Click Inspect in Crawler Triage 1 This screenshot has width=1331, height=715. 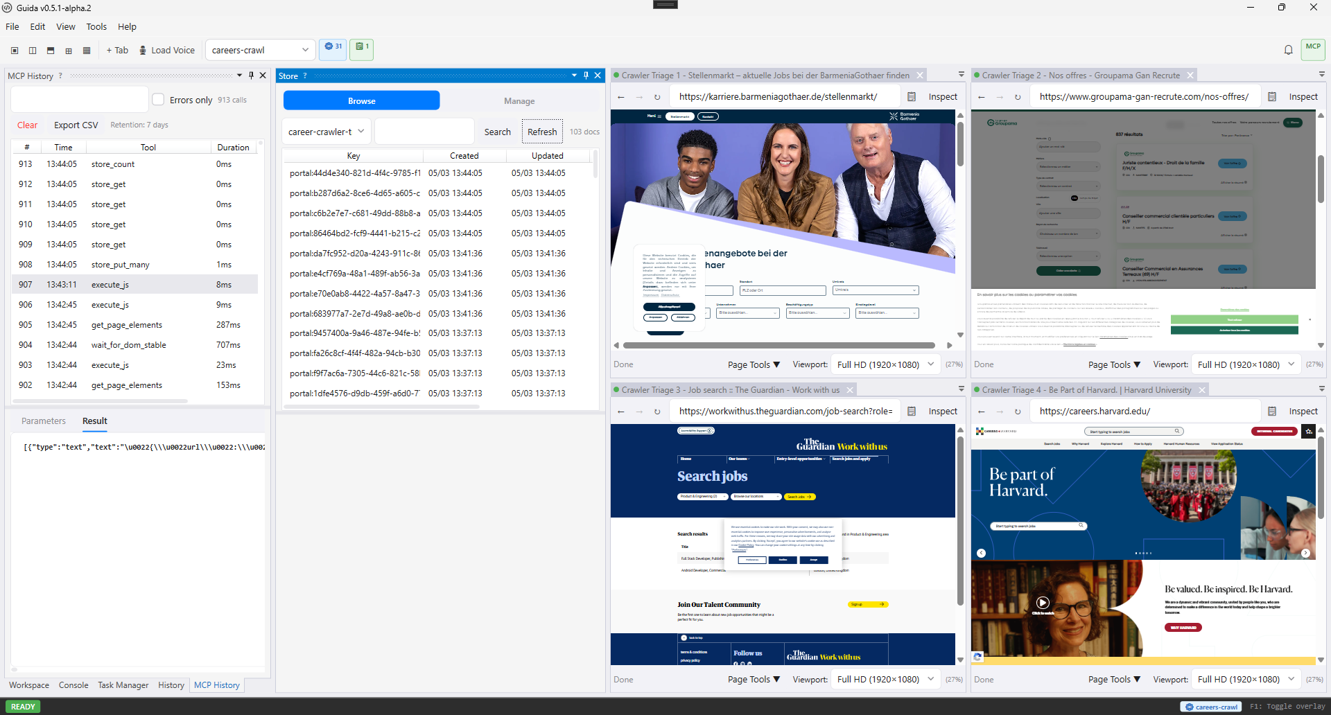(943, 97)
